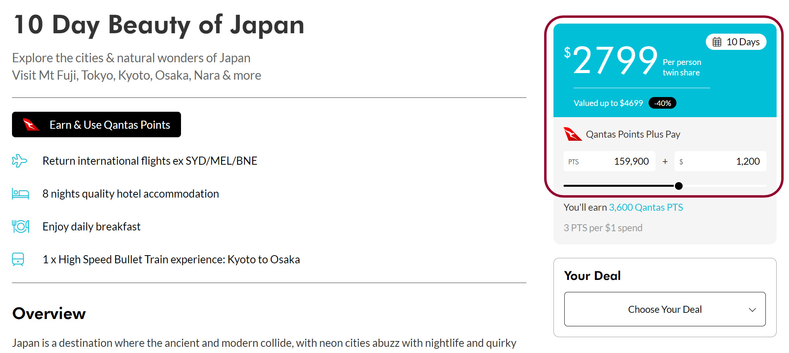Image resolution: width=789 pixels, height=353 pixels.
Task: Click the $2799 price amount
Action: pos(611,60)
